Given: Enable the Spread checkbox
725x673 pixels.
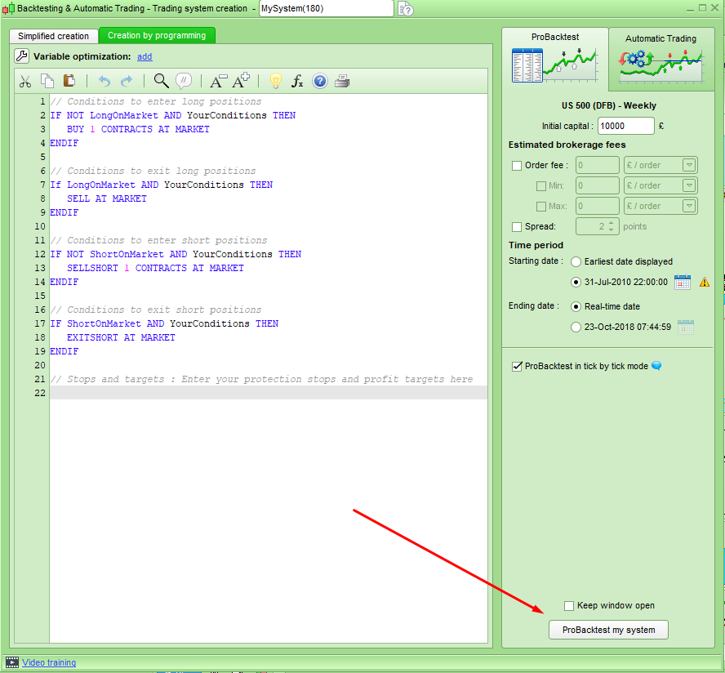Looking at the screenshot, I should [517, 226].
